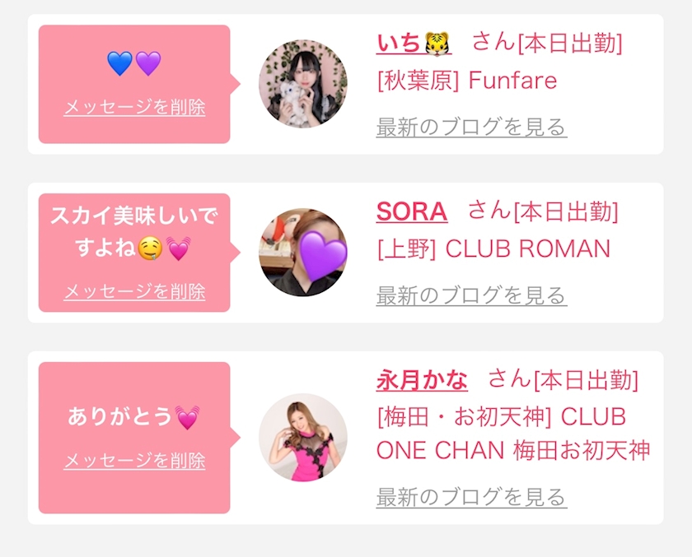Click the [秋葉原] Funfare shop text
692x557 pixels.
pos(466,81)
